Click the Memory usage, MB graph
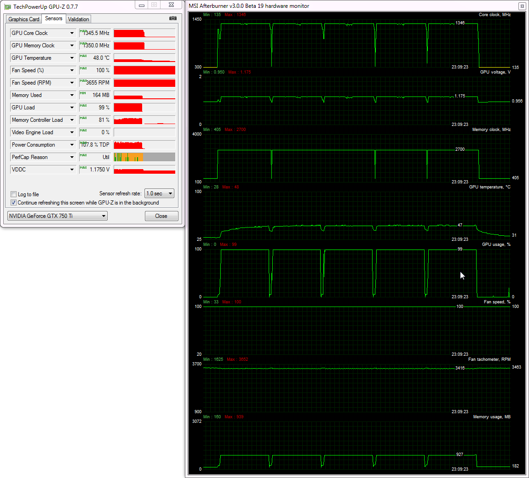This screenshot has height=478, width=529. (x=356, y=445)
